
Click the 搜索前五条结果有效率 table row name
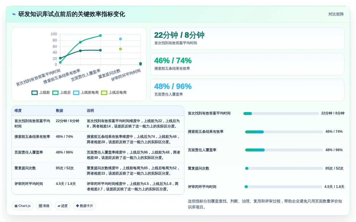coord(32,137)
